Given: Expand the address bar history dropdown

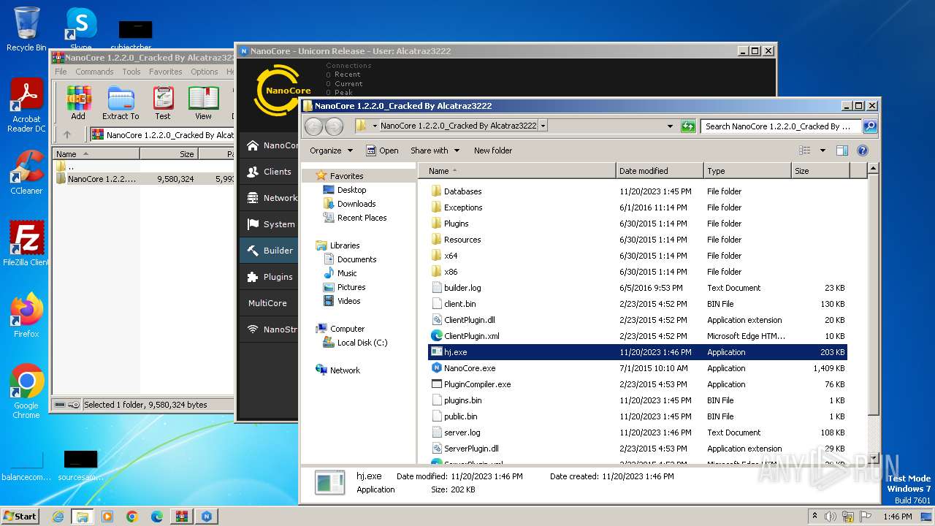Looking at the screenshot, I should (x=670, y=126).
